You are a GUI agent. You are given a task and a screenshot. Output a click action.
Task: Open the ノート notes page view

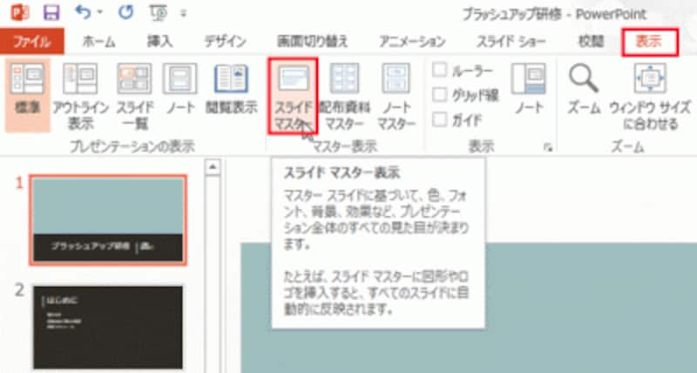(x=180, y=88)
